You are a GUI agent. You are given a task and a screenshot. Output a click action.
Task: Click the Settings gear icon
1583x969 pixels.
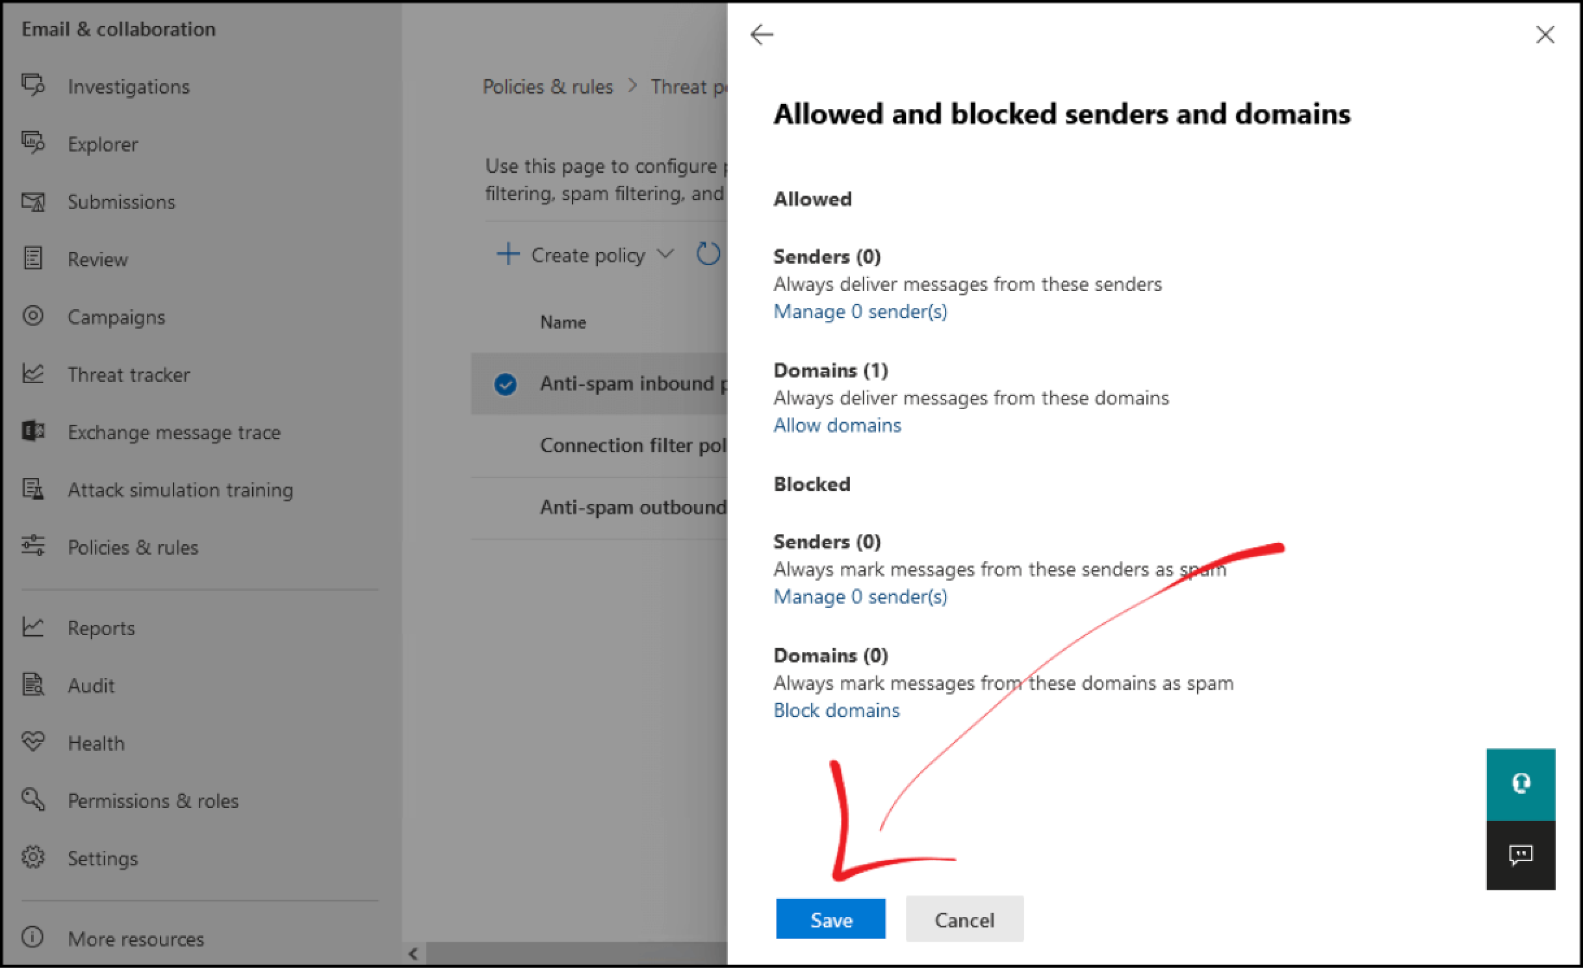33,857
